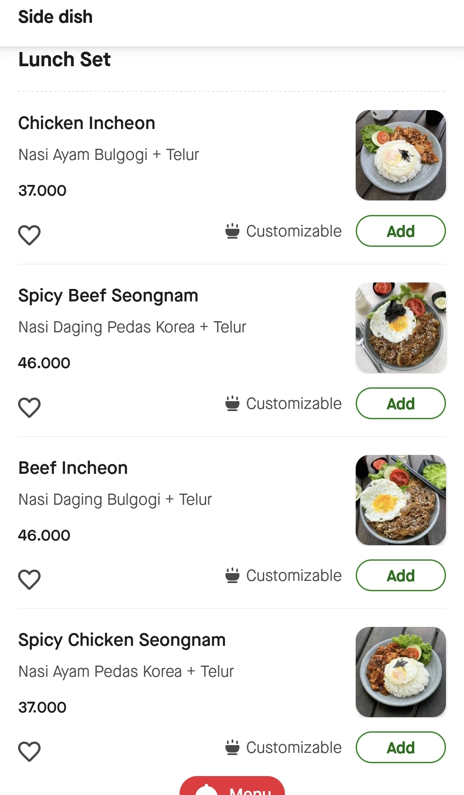Screen dimensions: 464x795
Task: Add Chicken Incheon to the order
Action: 400,231
